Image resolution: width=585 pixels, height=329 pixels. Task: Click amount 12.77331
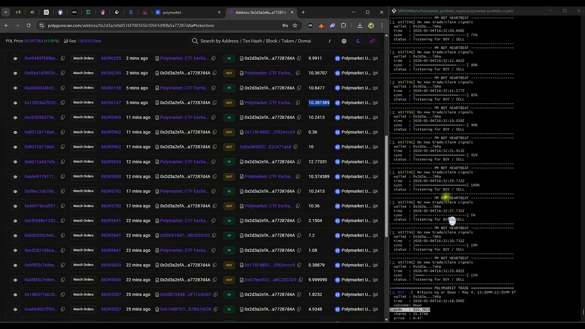[318, 162]
